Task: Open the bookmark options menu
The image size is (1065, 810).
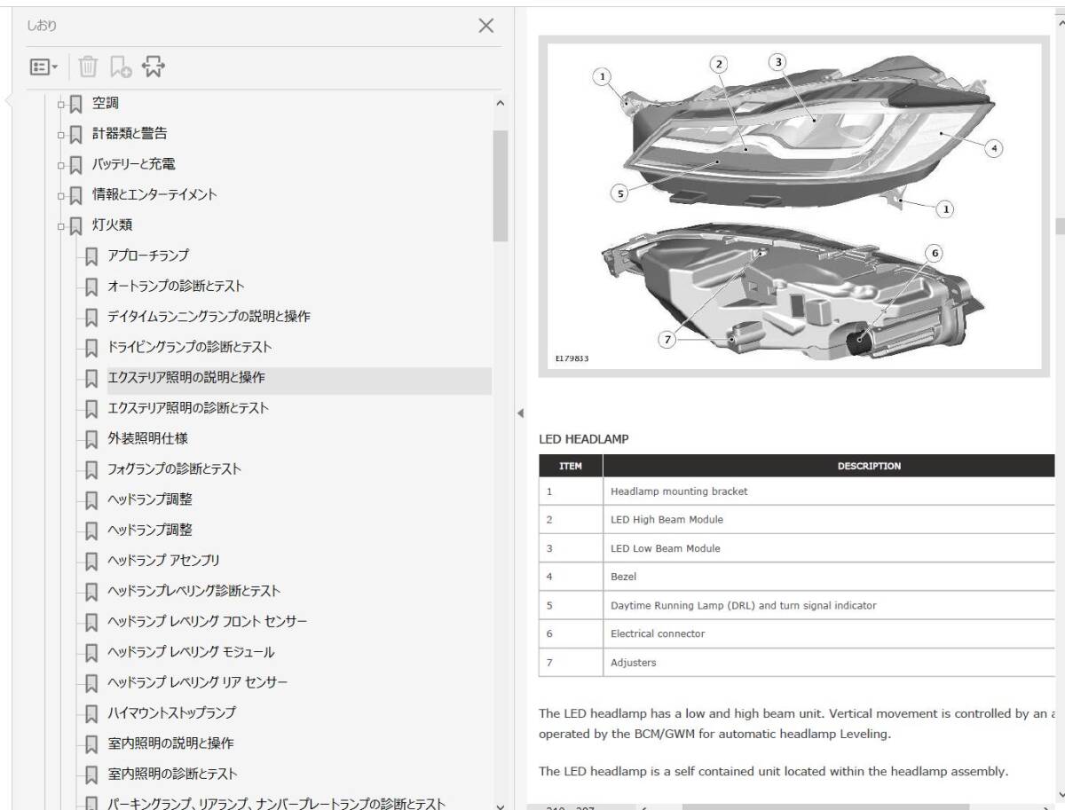Action: [x=42, y=67]
